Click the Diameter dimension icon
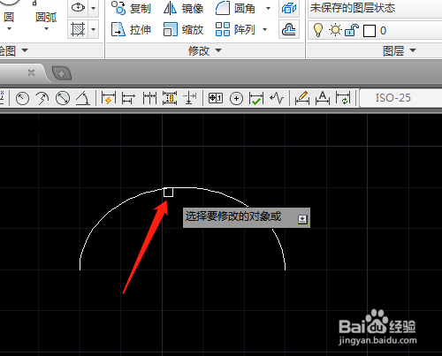Screen dimensions: 442x356 click(x=63, y=98)
